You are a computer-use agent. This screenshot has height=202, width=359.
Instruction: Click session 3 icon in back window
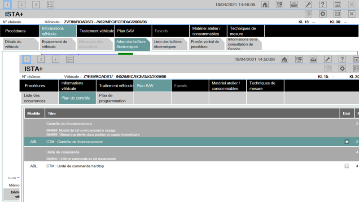point(36,4)
